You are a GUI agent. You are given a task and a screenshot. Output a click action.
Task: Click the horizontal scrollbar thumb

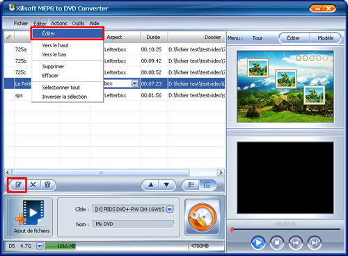tap(101, 173)
